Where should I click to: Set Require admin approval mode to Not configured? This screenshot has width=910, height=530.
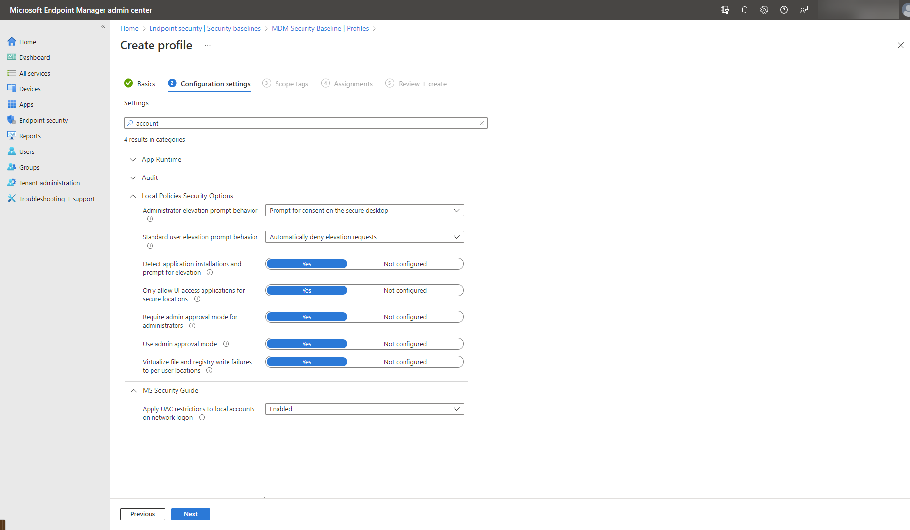(x=405, y=317)
